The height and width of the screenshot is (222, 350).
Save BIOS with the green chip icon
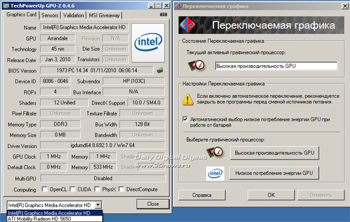(x=160, y=70)
